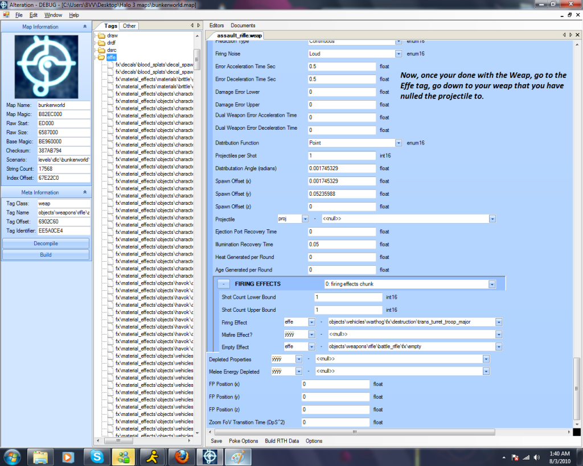Open Windows Live Messenger taskbar icon
The height and width of the screenshot is (466, 583).
124,457
